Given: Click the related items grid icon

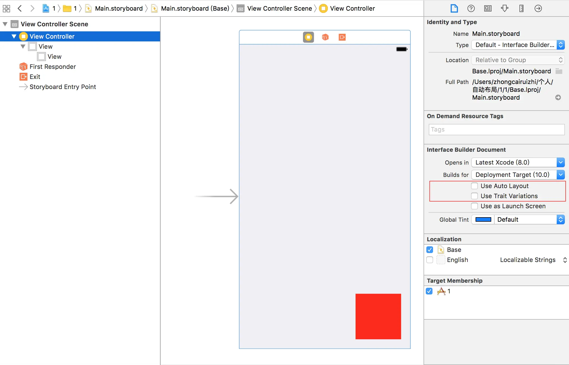Looking at the screenshot, I should (x=6, y=8).
